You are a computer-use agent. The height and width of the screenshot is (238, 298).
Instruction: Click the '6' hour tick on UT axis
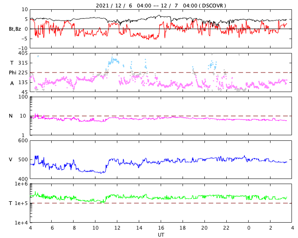pyautogui.click(x=52, y=228)
